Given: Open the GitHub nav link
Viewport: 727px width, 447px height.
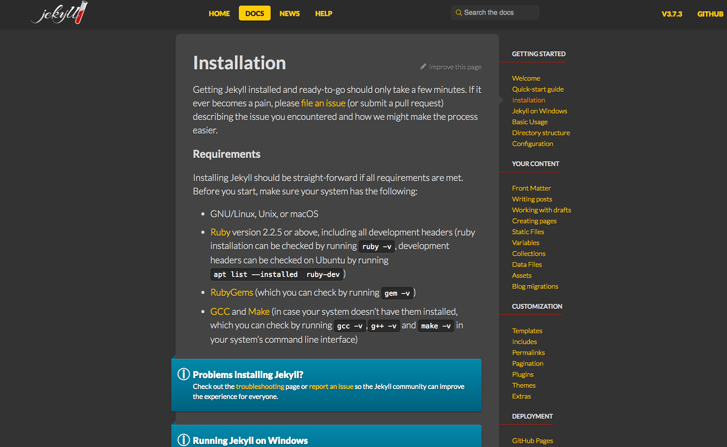Looking at the screenshot, I should tap(710, 14).
